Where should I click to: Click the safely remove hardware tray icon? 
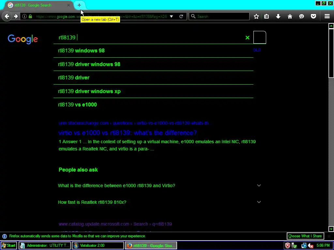point(295,245)
